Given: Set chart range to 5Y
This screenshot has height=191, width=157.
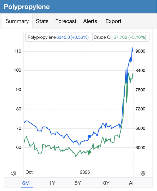Looking at the screenshot, I should [x=78, y=183].
